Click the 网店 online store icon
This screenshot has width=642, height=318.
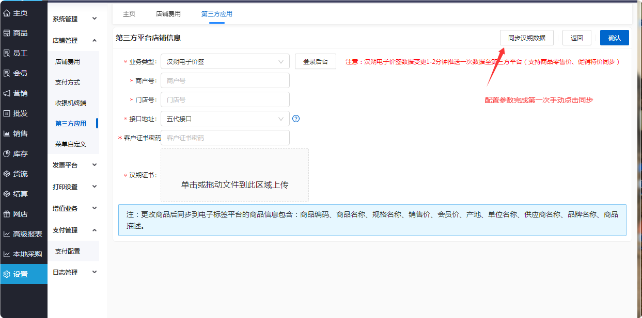(7, 214)
